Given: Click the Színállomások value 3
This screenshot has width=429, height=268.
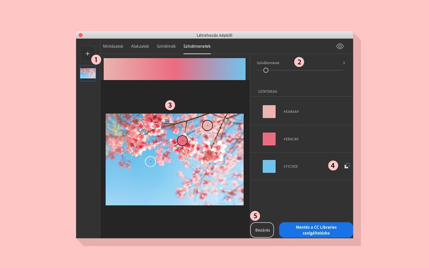Looking at the screenshot, I should click(344, 63).
